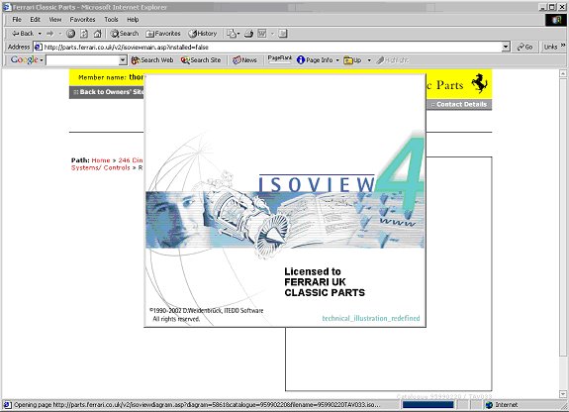Click the Ferrari prancing horse logo
569x412 pixels.
pos(479,83)
